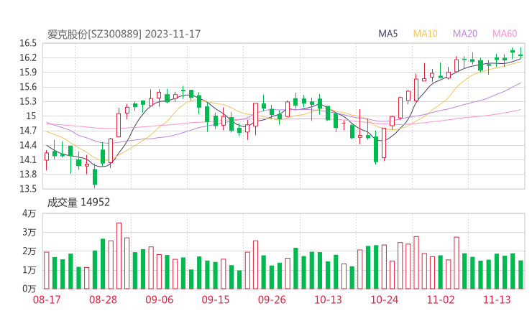Click the 11-02 date axis label
532x316 pixels.
441,299
